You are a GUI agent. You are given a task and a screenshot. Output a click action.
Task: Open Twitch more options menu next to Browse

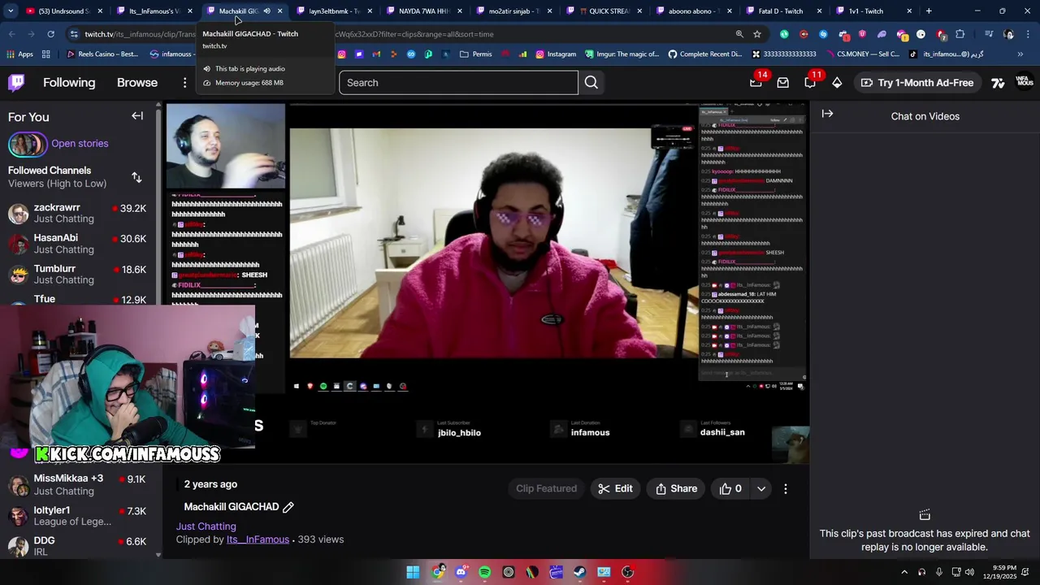coord(184,83)
